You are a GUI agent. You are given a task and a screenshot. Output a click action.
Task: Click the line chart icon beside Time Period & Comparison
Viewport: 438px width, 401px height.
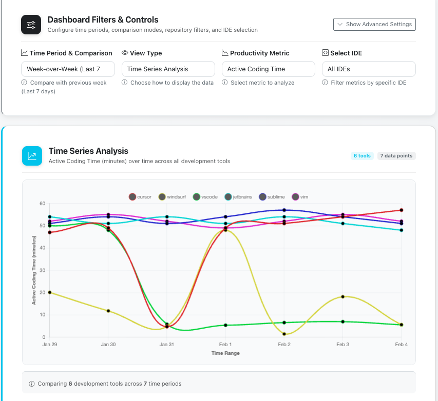point(25,53)
